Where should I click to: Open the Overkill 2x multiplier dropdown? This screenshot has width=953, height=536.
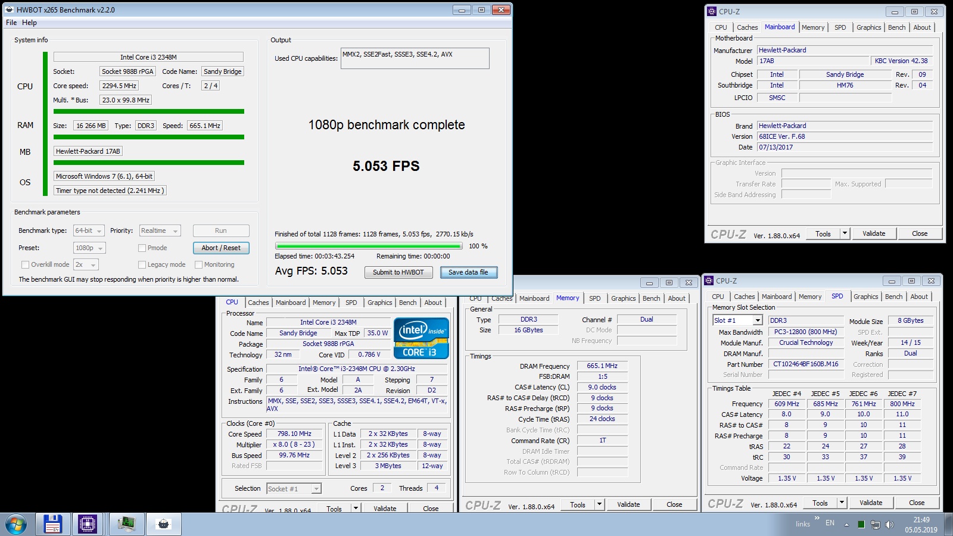(86, 264)
